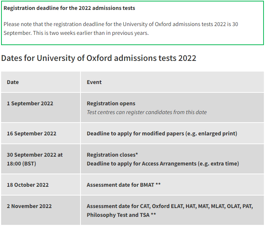Click the modified papers deadline event text
This screenshot has width=265, height=226.
coord(162,134)
